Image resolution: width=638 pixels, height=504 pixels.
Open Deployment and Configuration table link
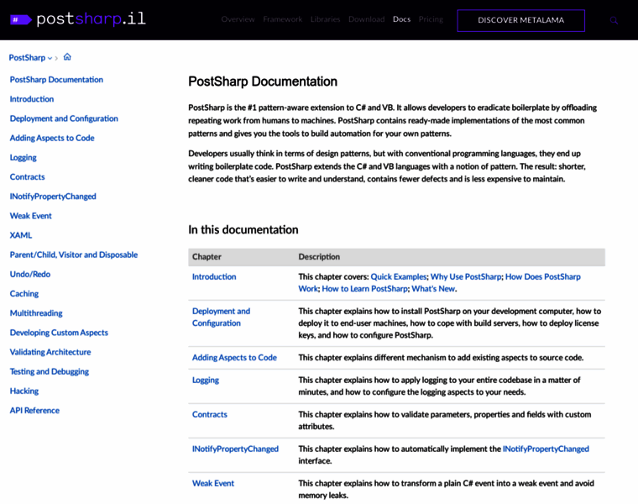[x=221, y=318]
